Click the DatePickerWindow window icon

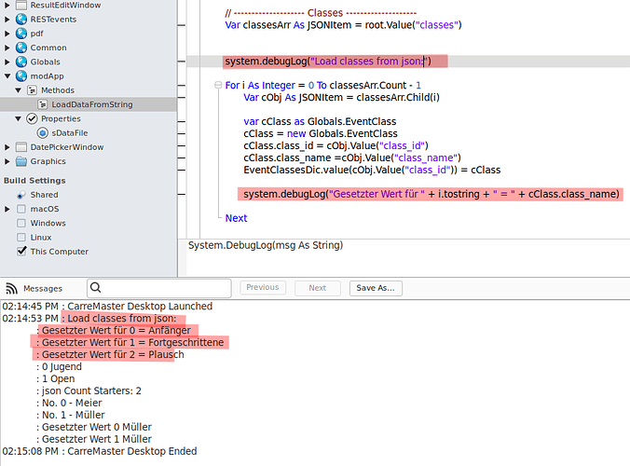click(21, 147)
